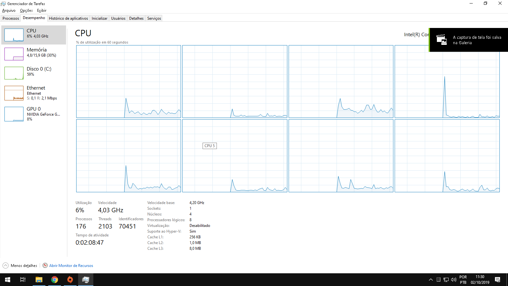Click the Memória mini graph thumbnail
This screenshot has height=286, width=508.
click(x=14, y=54)
